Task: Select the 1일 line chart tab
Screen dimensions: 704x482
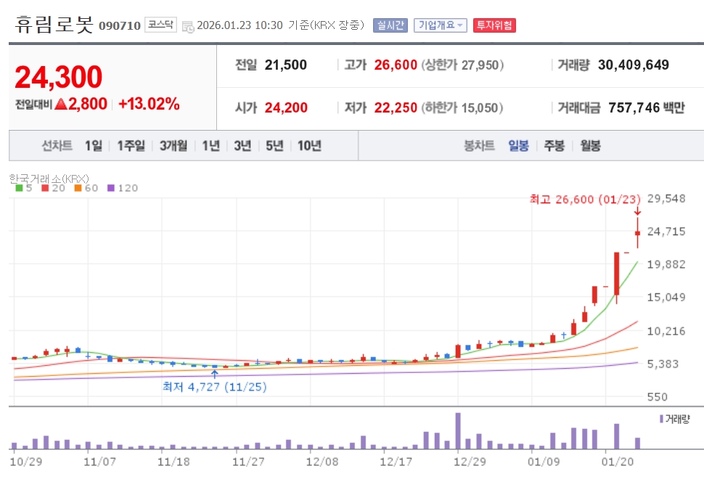Action: click(x=93, y=146)
